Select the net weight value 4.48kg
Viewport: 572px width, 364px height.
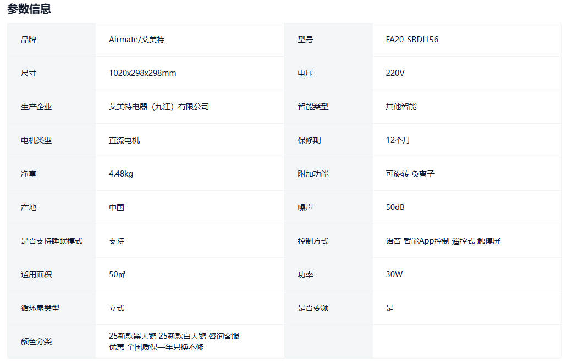[121, 174]
